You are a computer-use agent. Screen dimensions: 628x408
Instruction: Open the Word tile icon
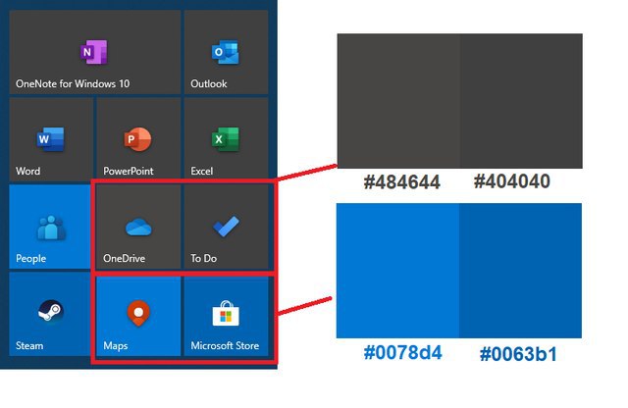50,139
